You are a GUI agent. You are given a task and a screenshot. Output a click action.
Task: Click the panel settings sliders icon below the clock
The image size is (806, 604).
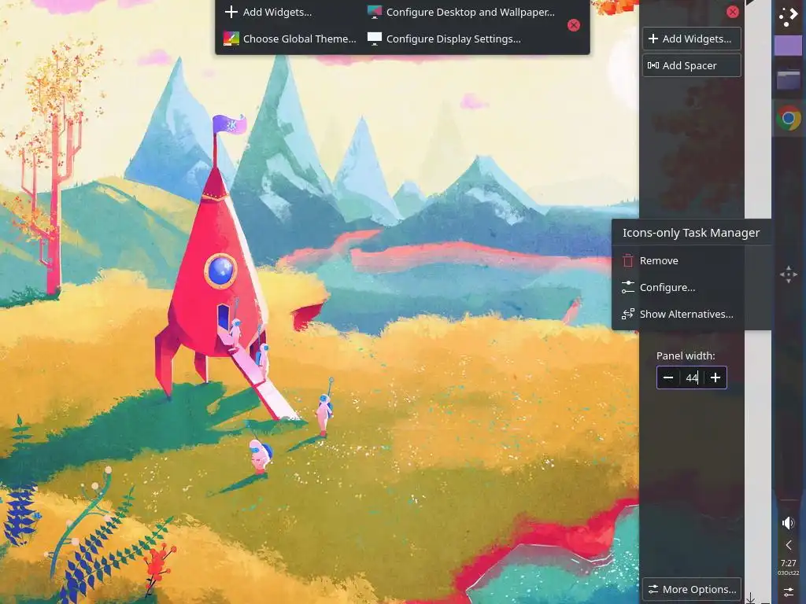click(789, 591)
